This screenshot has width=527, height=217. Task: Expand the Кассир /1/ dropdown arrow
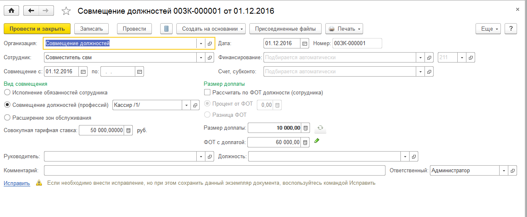(186, 105)
